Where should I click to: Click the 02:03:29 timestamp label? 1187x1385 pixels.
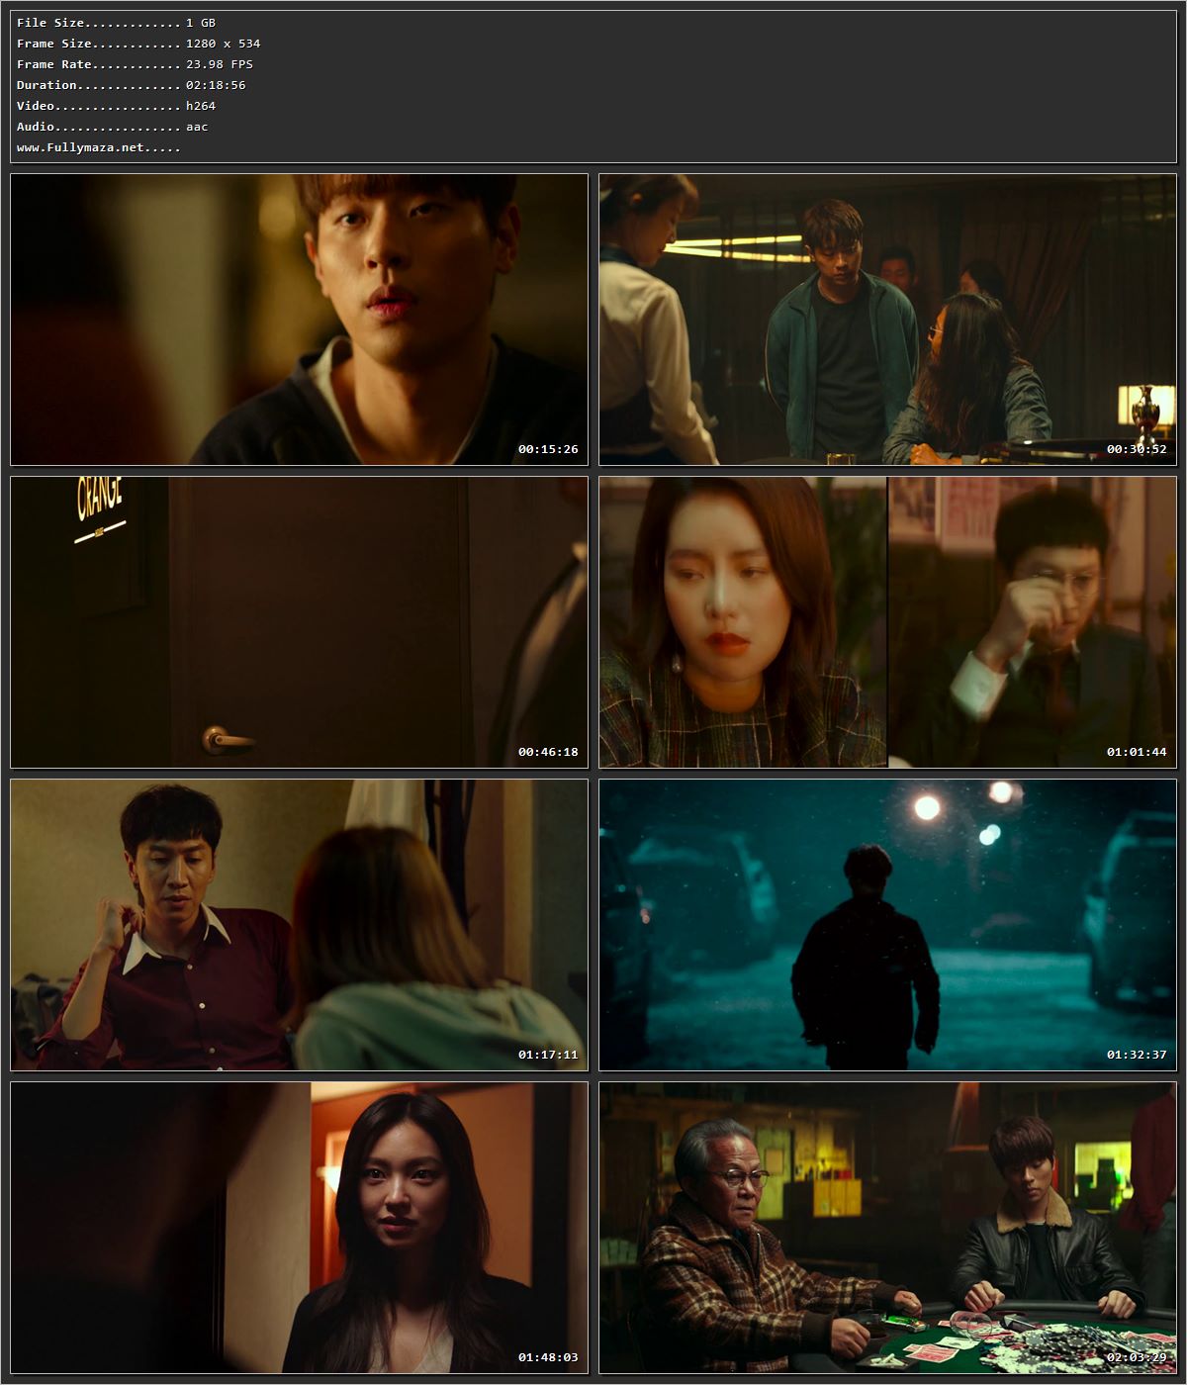tap(1137, 1357)
